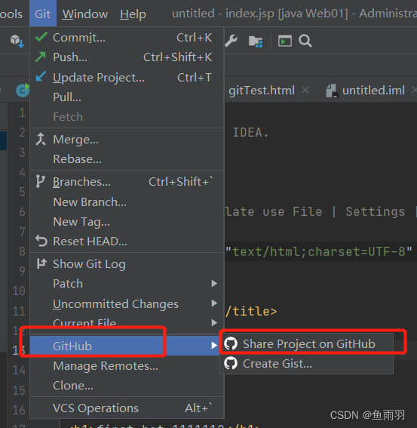Click the untitled.iml file icon
Image resolution: width=417 pixels, height=428 pixels.
click(333, 91)
